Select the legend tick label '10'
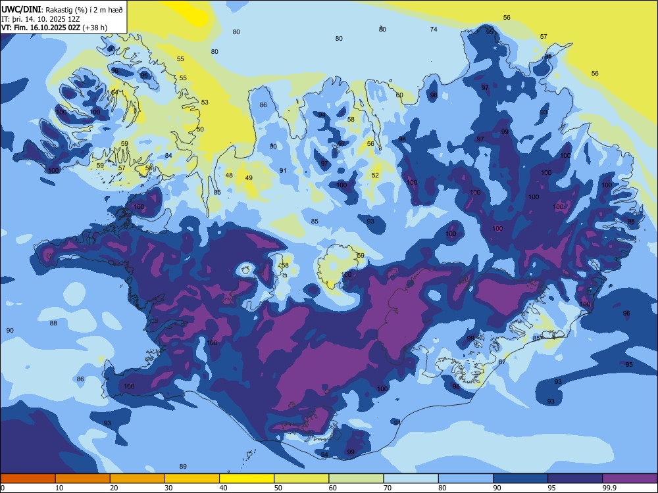Image resolution: width=658 pixels, height=493 pixels. click(59, 488)
